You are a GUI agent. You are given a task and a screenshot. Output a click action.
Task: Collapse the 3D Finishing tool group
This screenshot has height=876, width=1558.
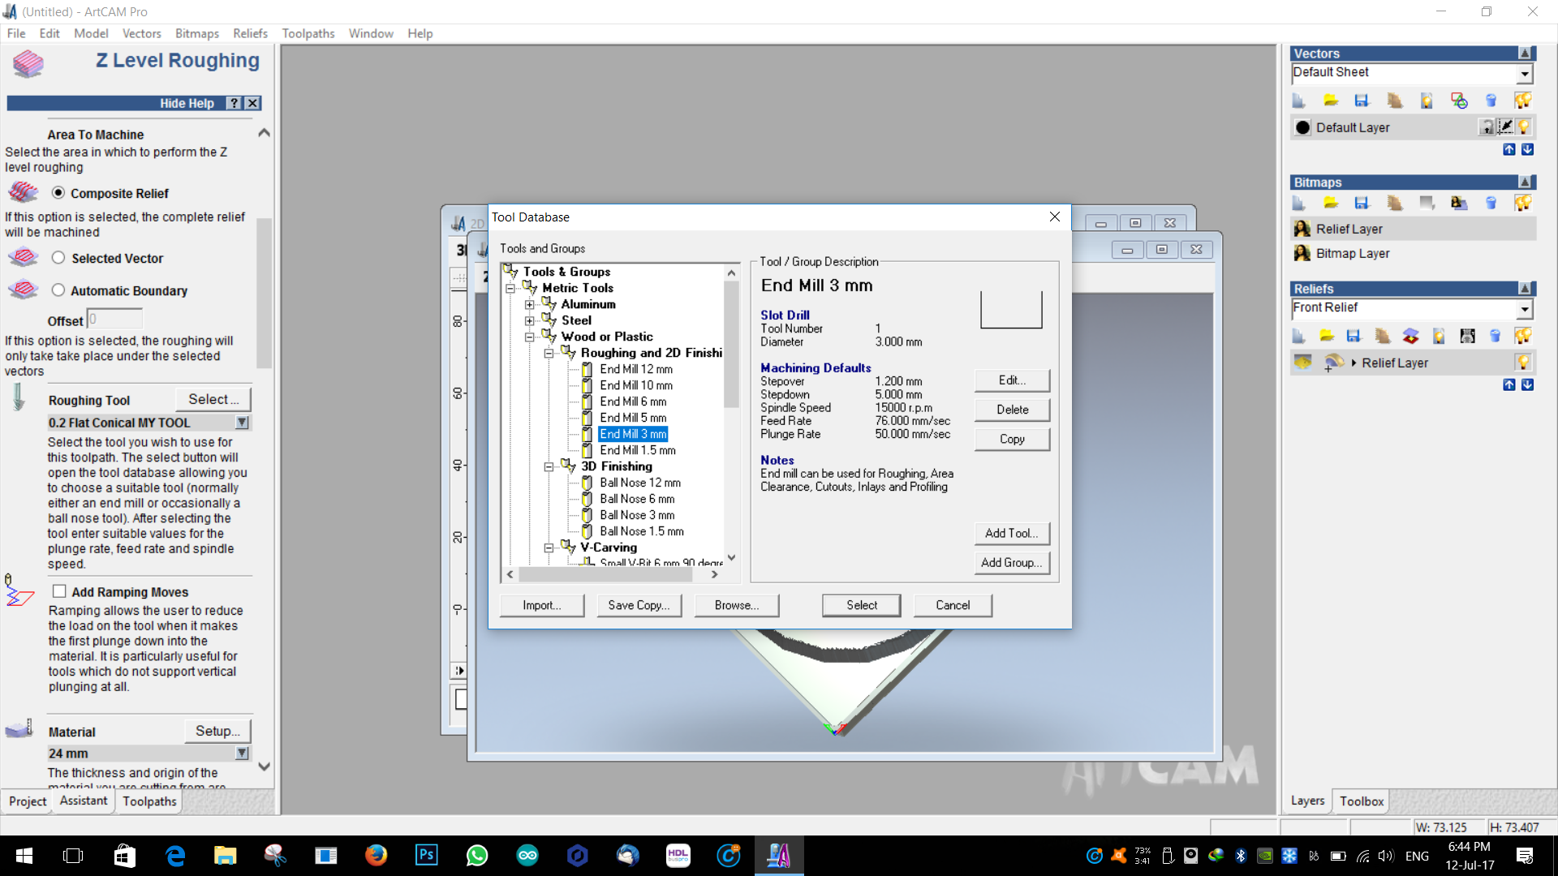(x=549, y=467)
